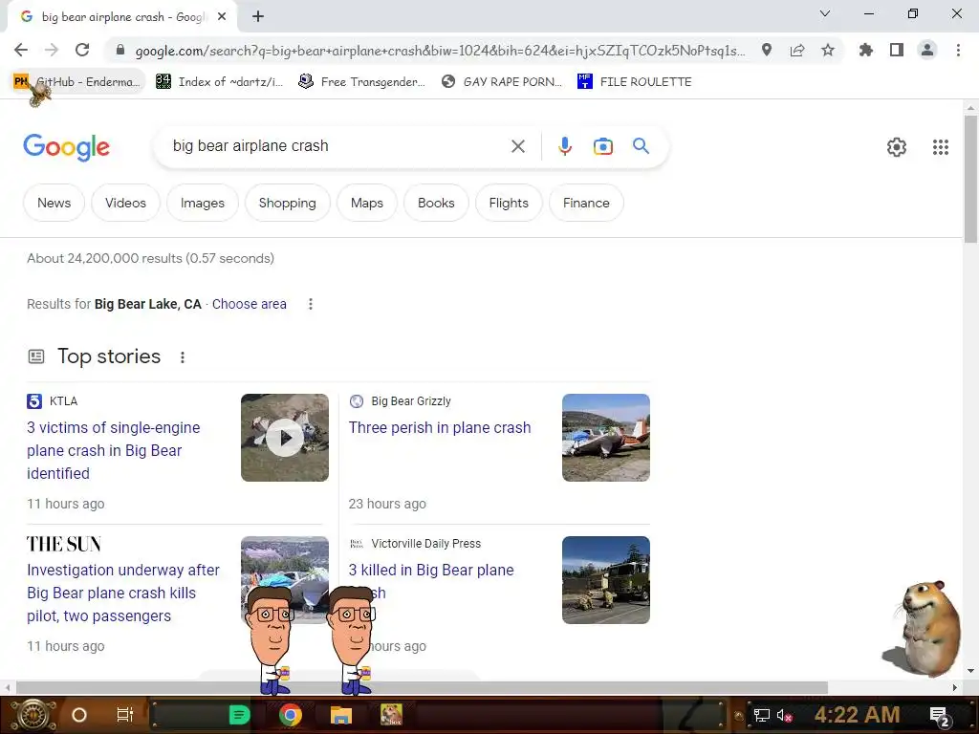Submit search with magnifier icon
This screenshot has height=734, width=979.
(x=641, y=146)
